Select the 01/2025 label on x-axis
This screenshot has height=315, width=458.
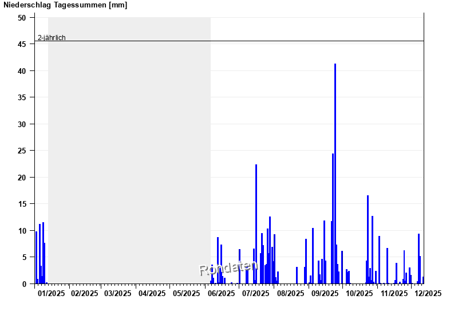point(50,294)
